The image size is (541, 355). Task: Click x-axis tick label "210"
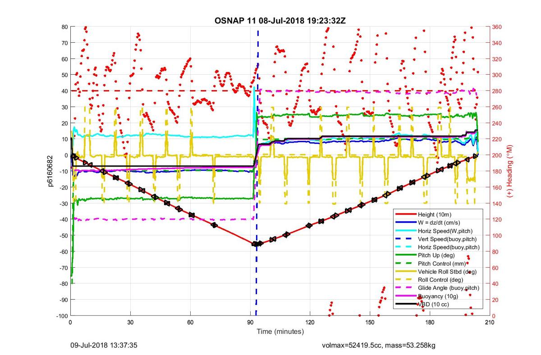pos(489,322)
